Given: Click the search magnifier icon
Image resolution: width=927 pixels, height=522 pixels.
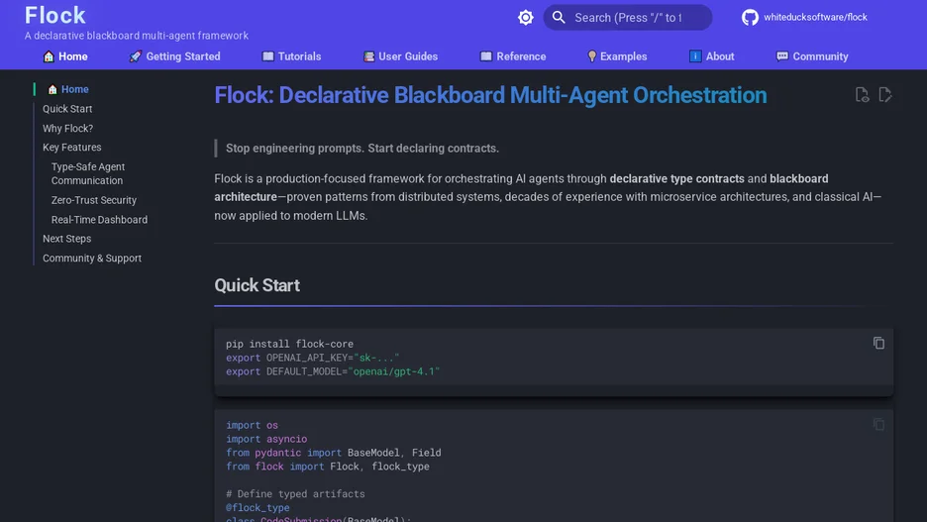Looking at the screenshot, I should click(x=559, y=18).
